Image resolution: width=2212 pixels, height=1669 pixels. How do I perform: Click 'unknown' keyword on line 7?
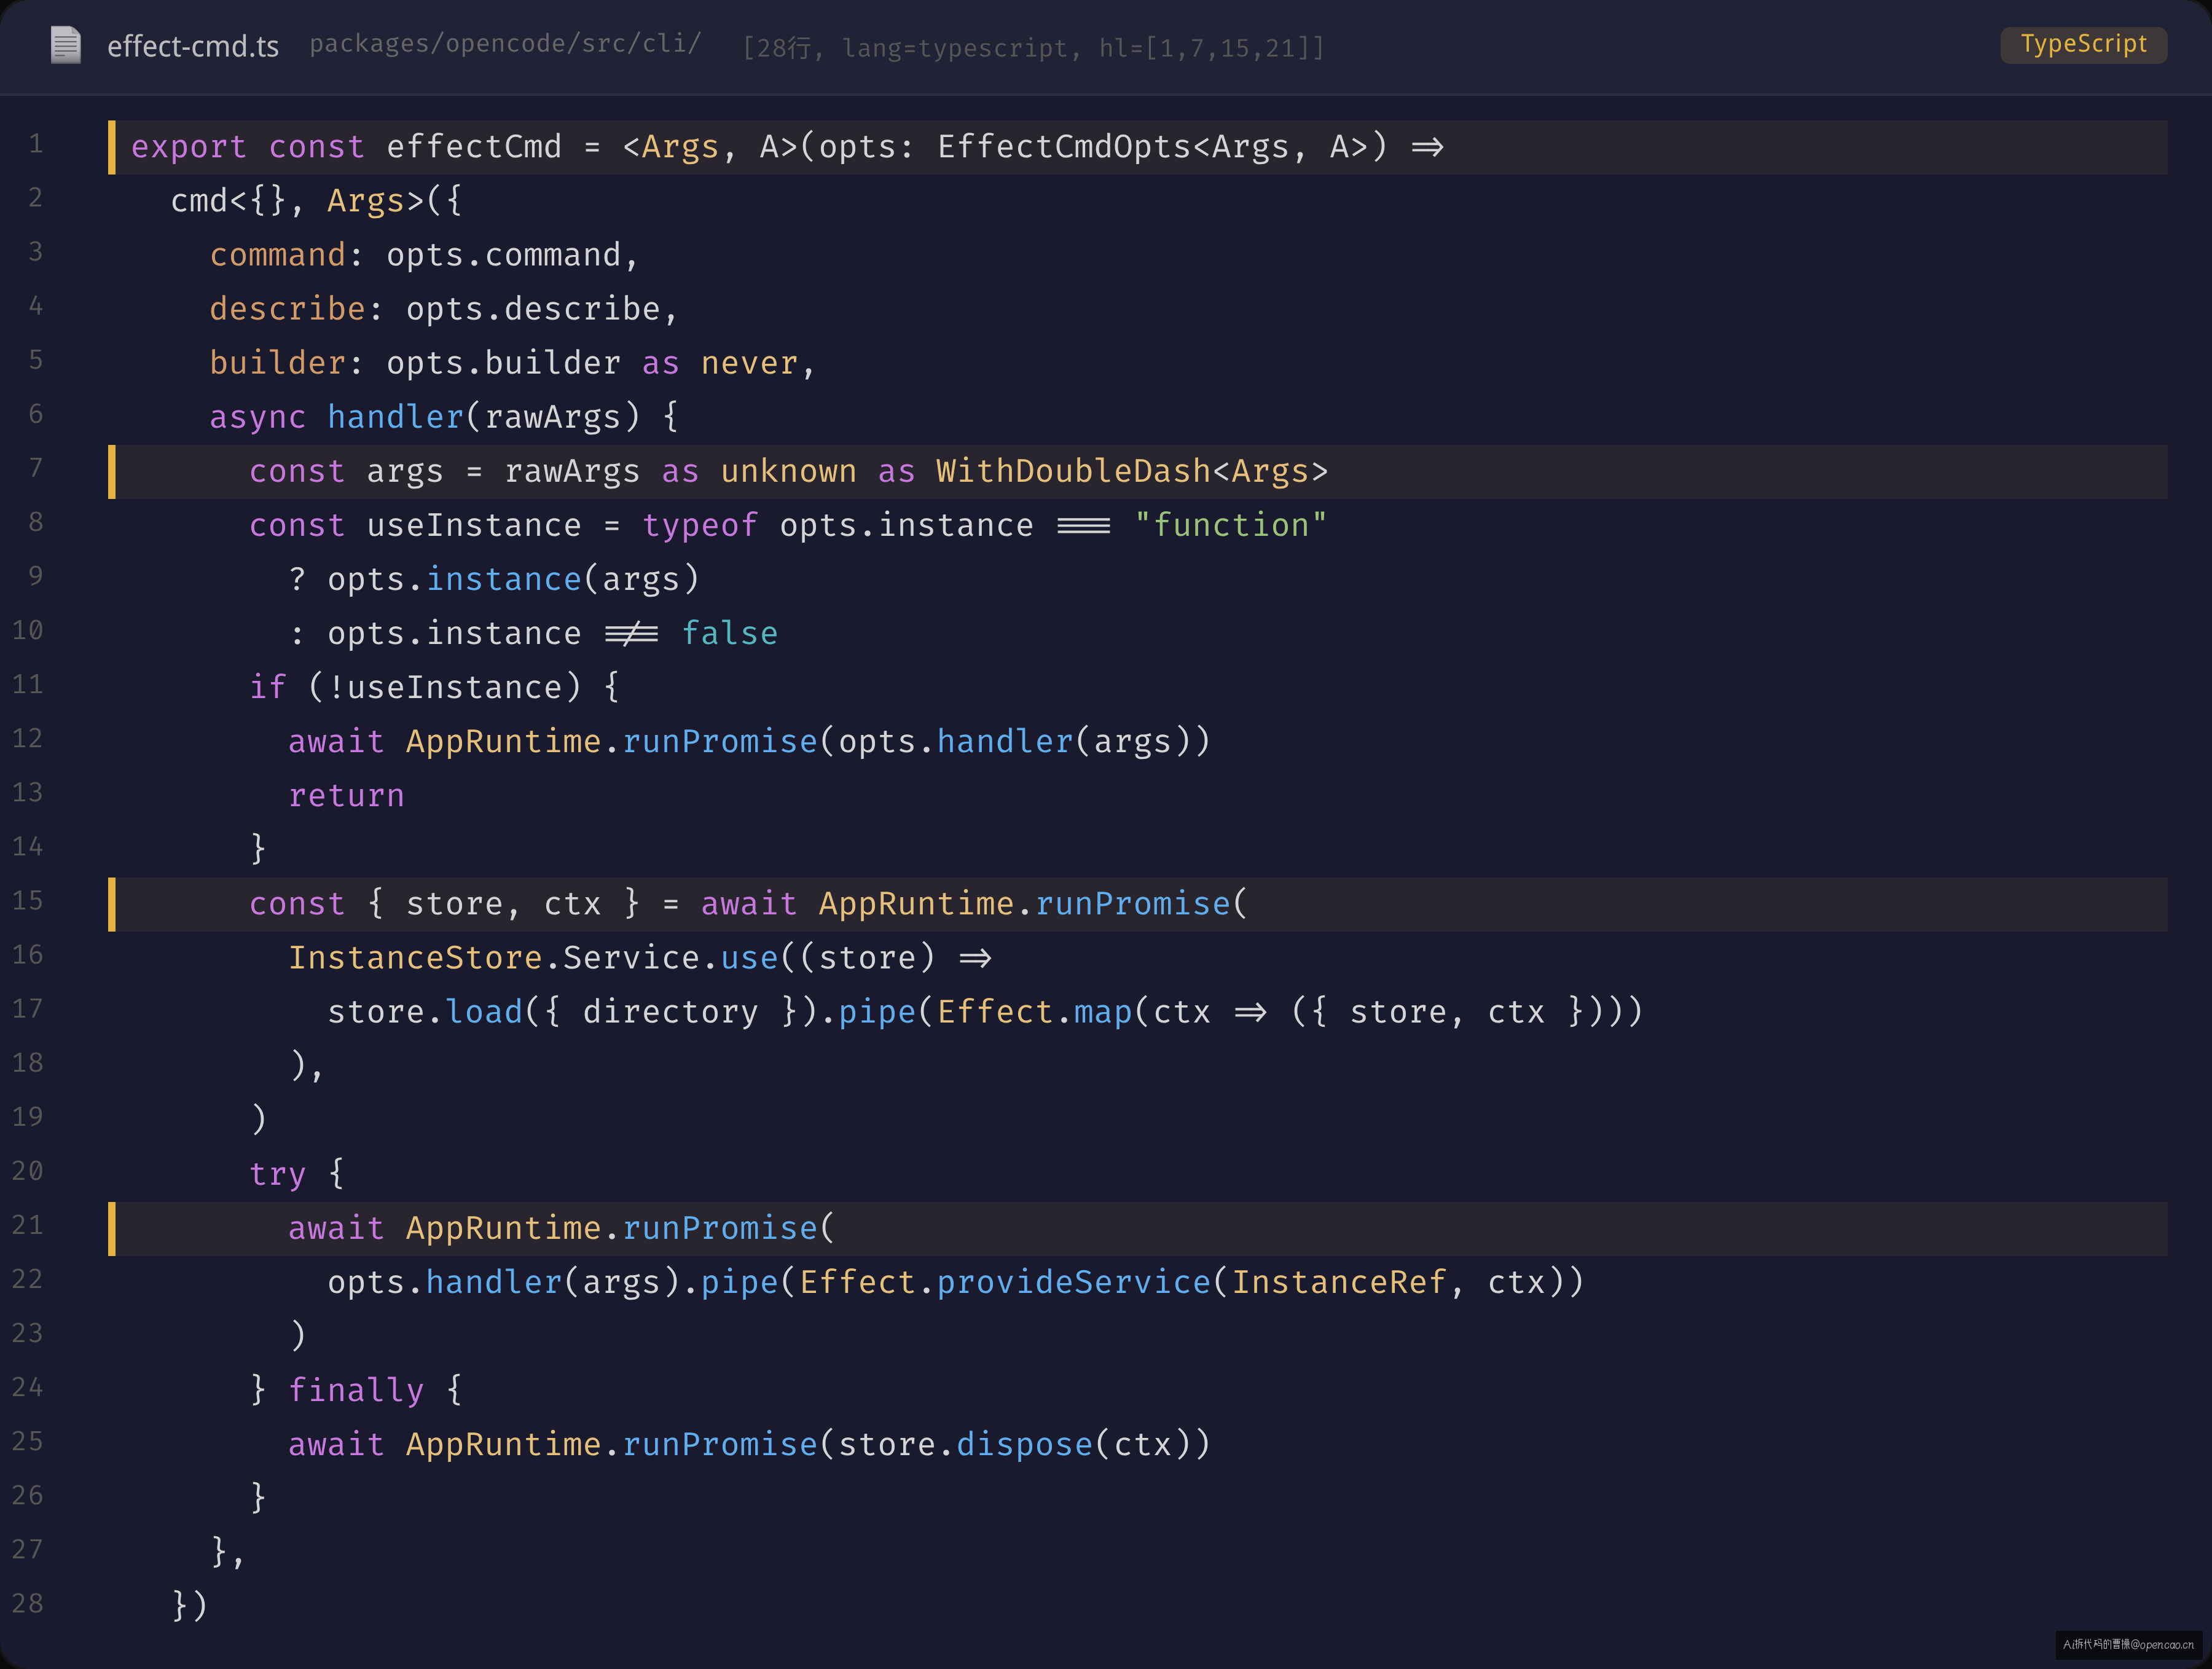pos(788,471)
